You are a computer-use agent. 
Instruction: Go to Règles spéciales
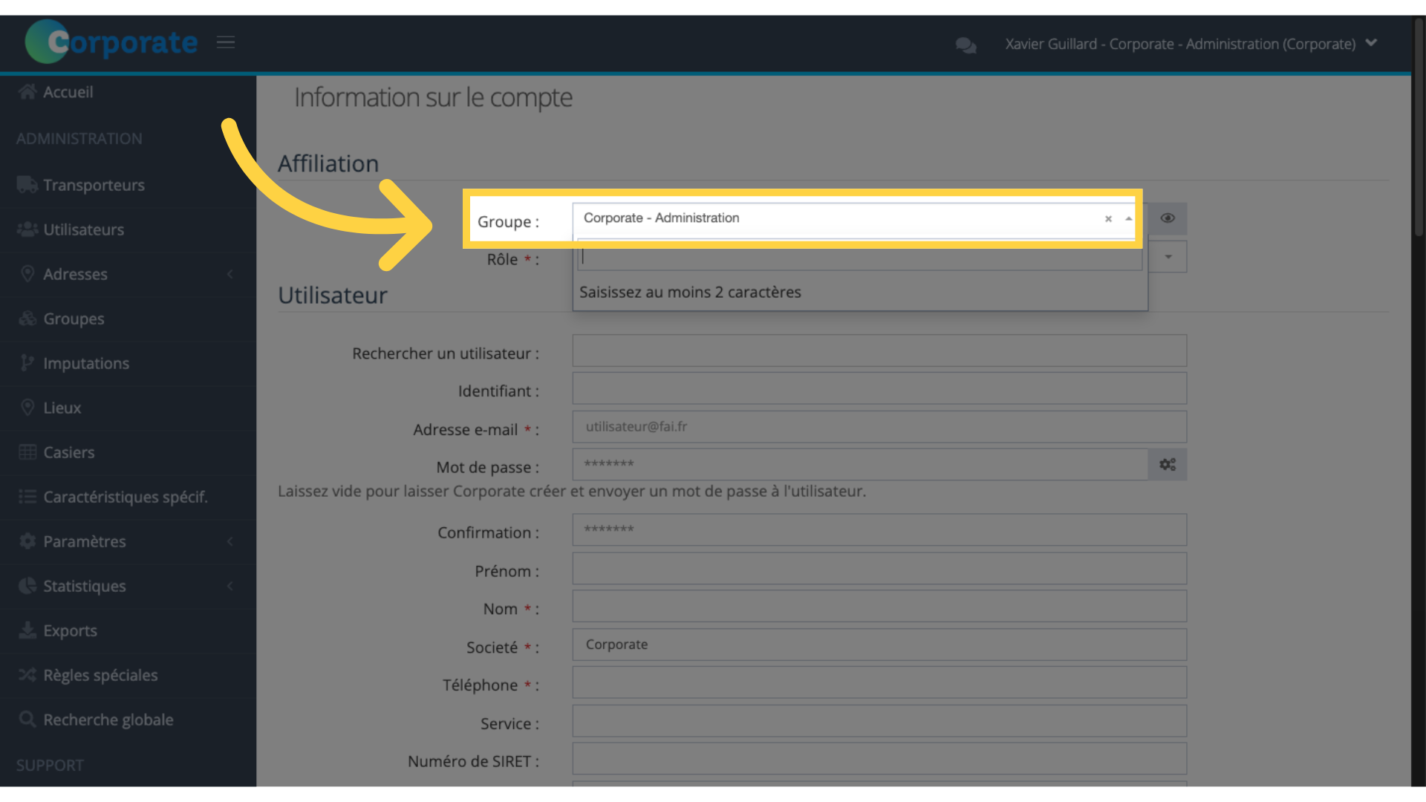pyautogui.click(x=100, y=675)
